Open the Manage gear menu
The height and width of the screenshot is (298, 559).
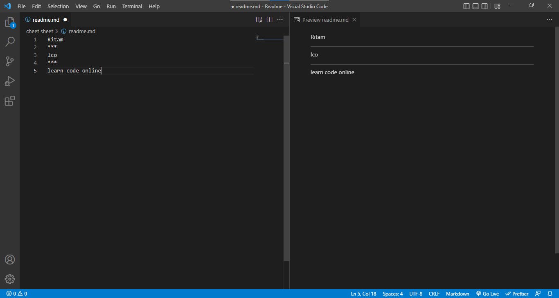pos(10,279)
